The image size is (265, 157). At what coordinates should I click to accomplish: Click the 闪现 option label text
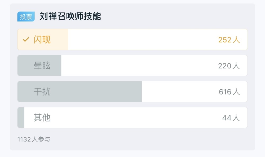point(42,40)
